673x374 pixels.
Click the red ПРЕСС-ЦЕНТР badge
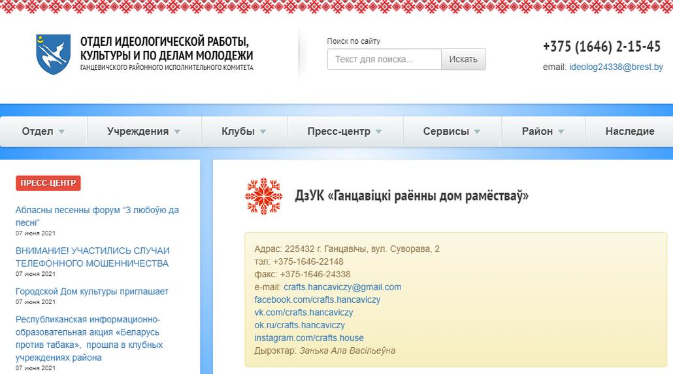pyautogui.click(x=48, y=183)
